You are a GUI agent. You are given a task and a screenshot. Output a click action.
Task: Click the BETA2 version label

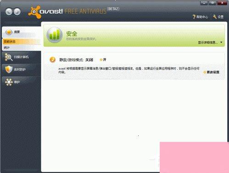[x=113, y=9]
